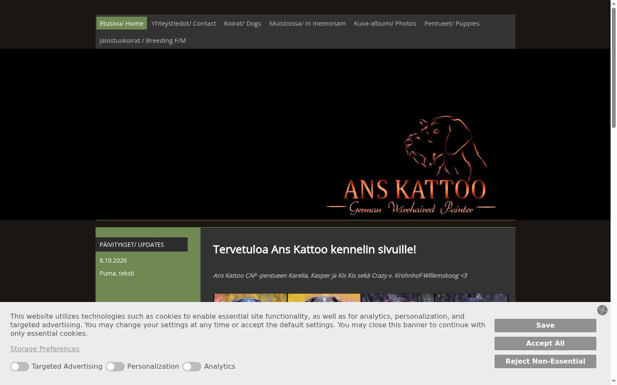Turn on the Analytics switch
Screen dimensions: 617x385
tap(192, 367)
